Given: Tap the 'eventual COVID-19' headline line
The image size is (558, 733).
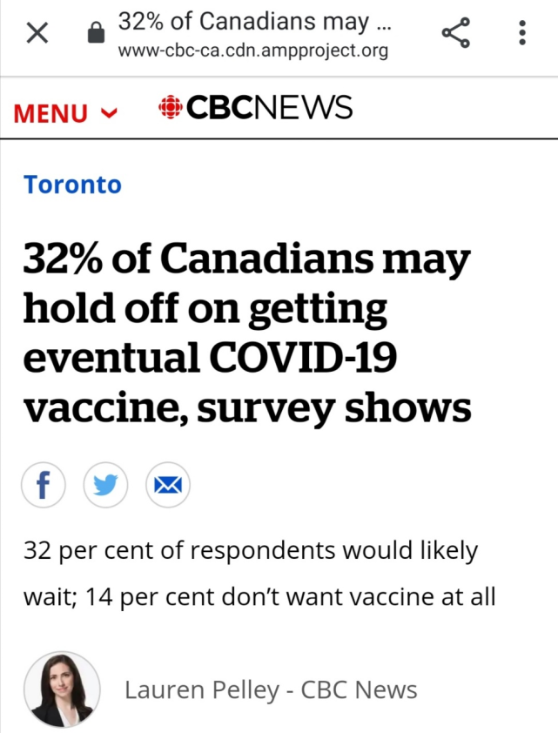Looking at the screenshot, I should tap(210, 357).
